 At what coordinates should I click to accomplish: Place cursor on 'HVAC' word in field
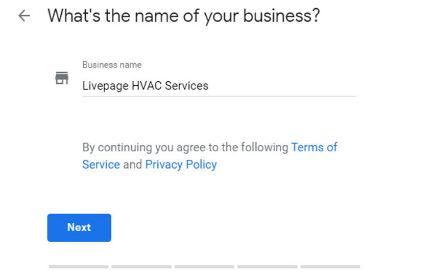(147, 86)
